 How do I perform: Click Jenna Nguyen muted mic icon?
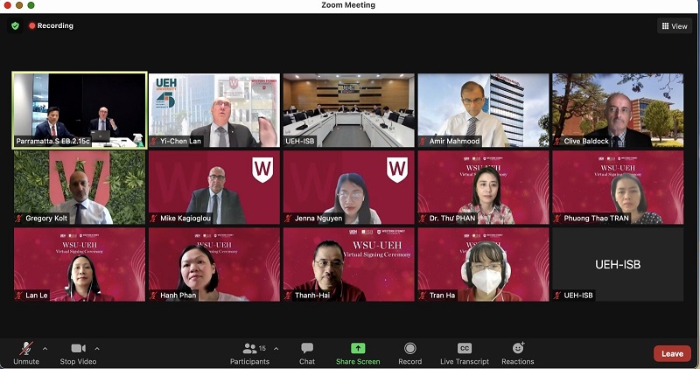[289, 219]
